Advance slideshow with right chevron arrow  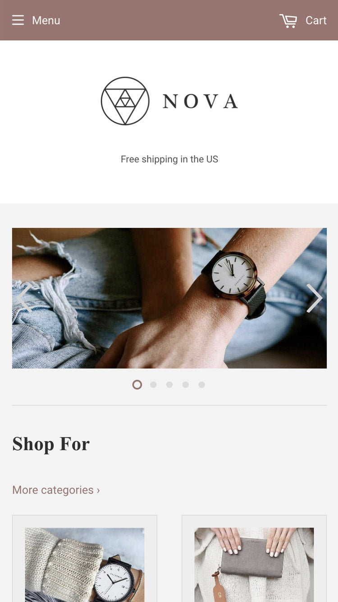[314, 298]
